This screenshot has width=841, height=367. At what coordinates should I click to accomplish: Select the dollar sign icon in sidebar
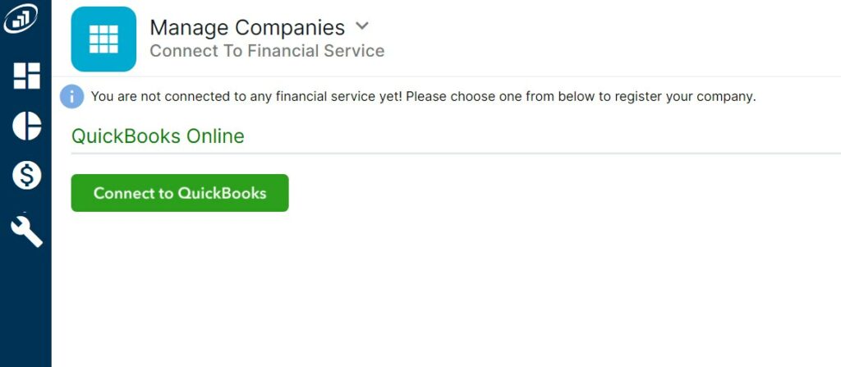pyautogui.click(x=27, y=175)
